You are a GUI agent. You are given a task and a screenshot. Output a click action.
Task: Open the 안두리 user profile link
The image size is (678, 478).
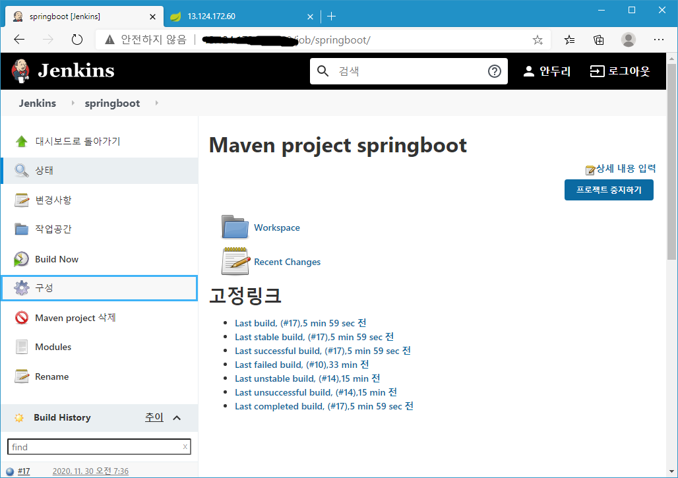coord(547,71)
